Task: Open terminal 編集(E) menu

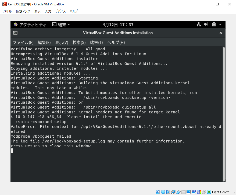Action: 44,43
